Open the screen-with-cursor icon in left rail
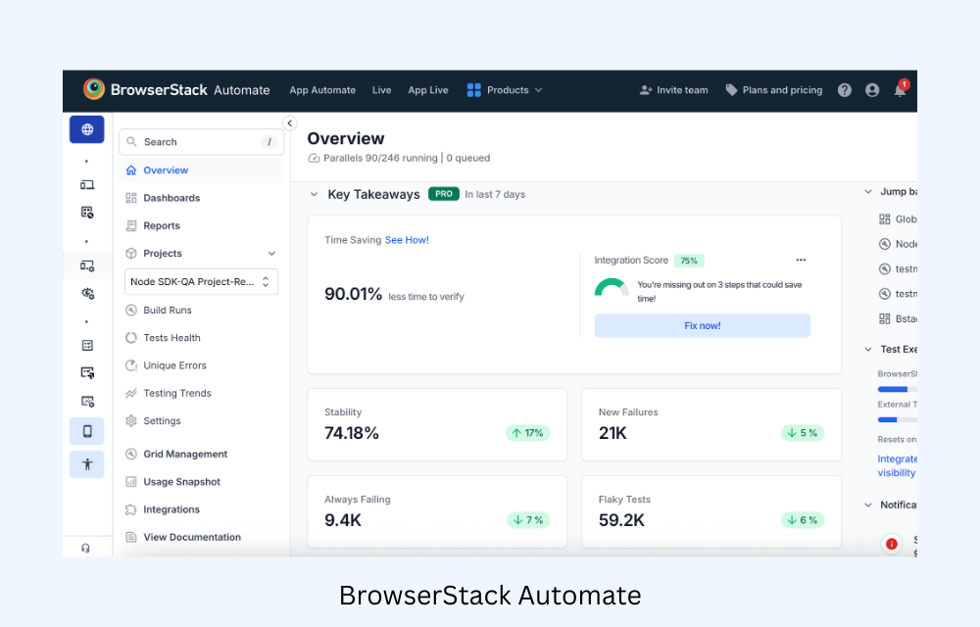This screenshot has height=627, width=980. pyautogui.click(x=87, y=373)
